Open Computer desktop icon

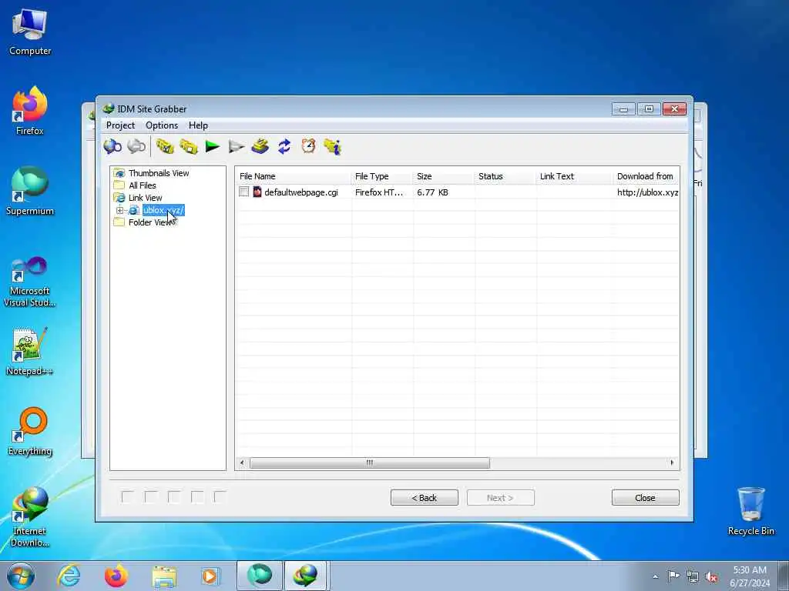[30, 32]
